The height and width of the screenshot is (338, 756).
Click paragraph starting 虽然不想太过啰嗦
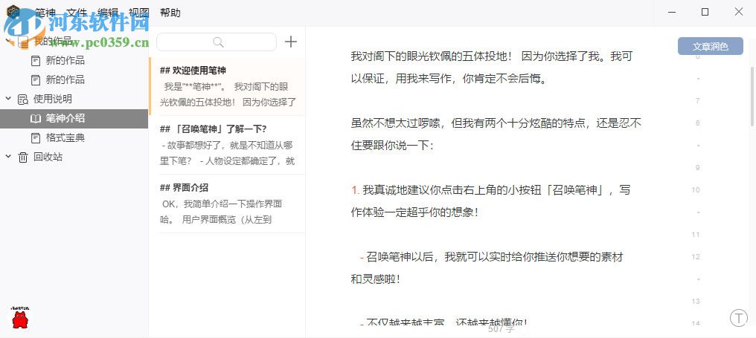click(x=496, y=134)
